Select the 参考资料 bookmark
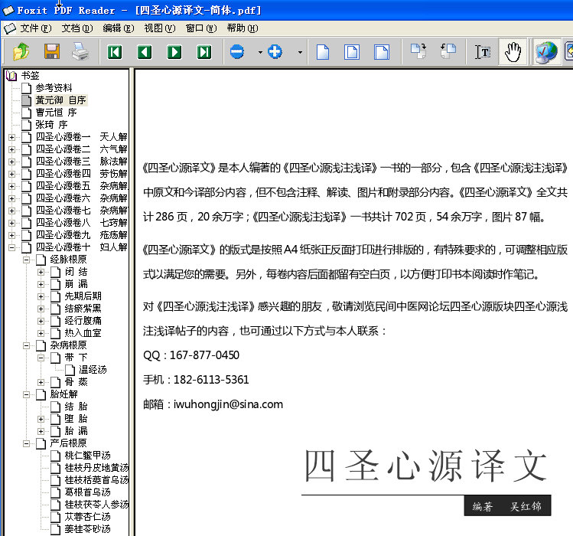This screenshot has height=536, width=573. (x=54, y=88)
